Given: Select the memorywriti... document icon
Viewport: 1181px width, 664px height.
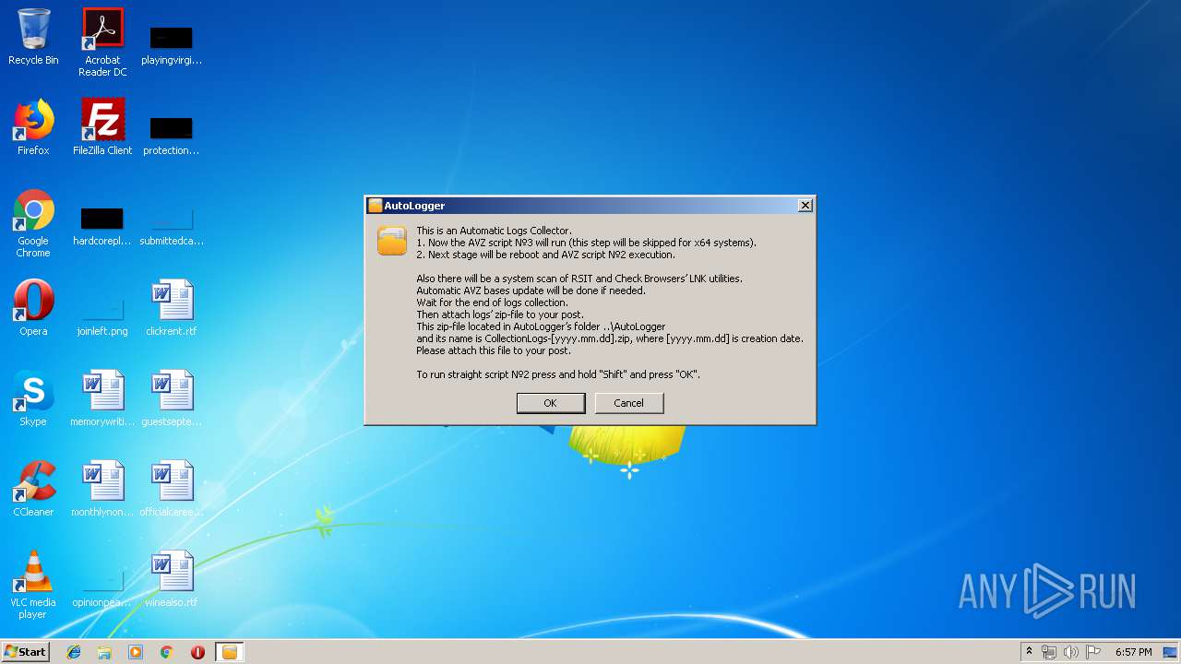Looking at the screenshot, I should (x=102, y=398).
